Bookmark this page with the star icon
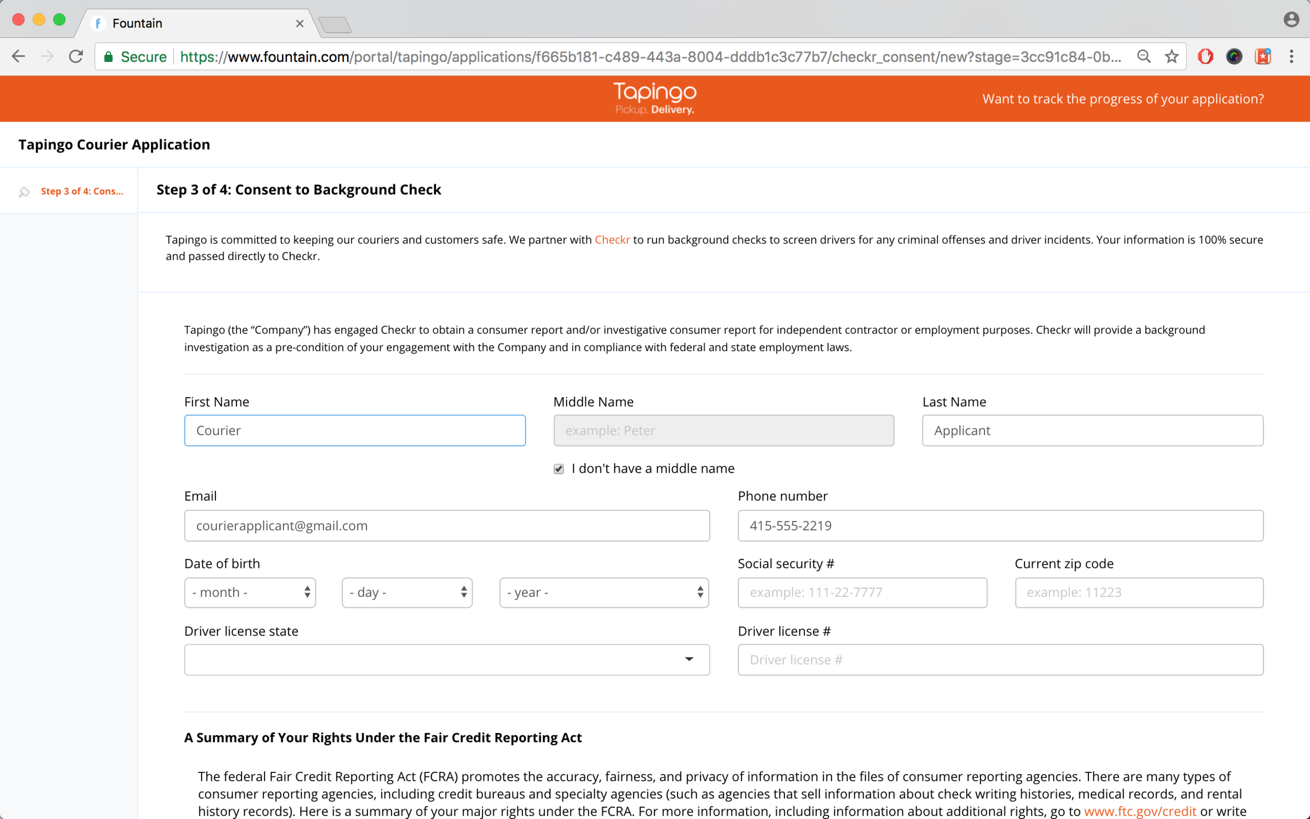 coord(1171,57)
